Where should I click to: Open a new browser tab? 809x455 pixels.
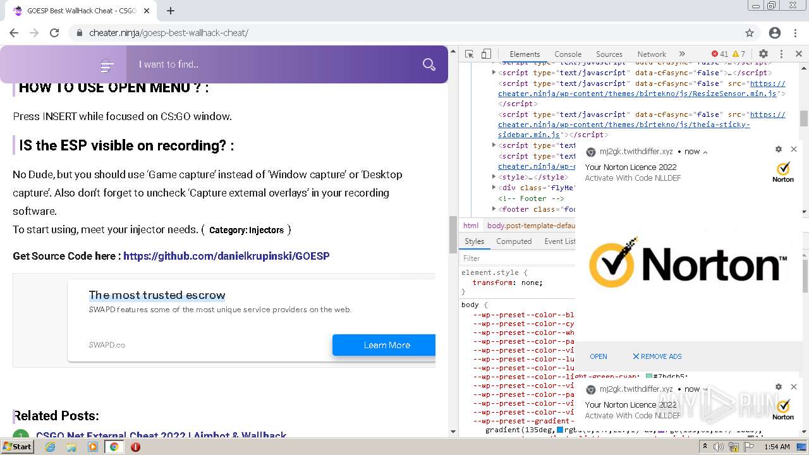(x=171, y=11)
